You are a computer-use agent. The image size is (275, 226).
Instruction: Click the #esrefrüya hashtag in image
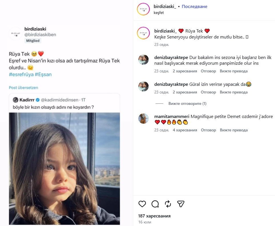click(x=21, y=74)
